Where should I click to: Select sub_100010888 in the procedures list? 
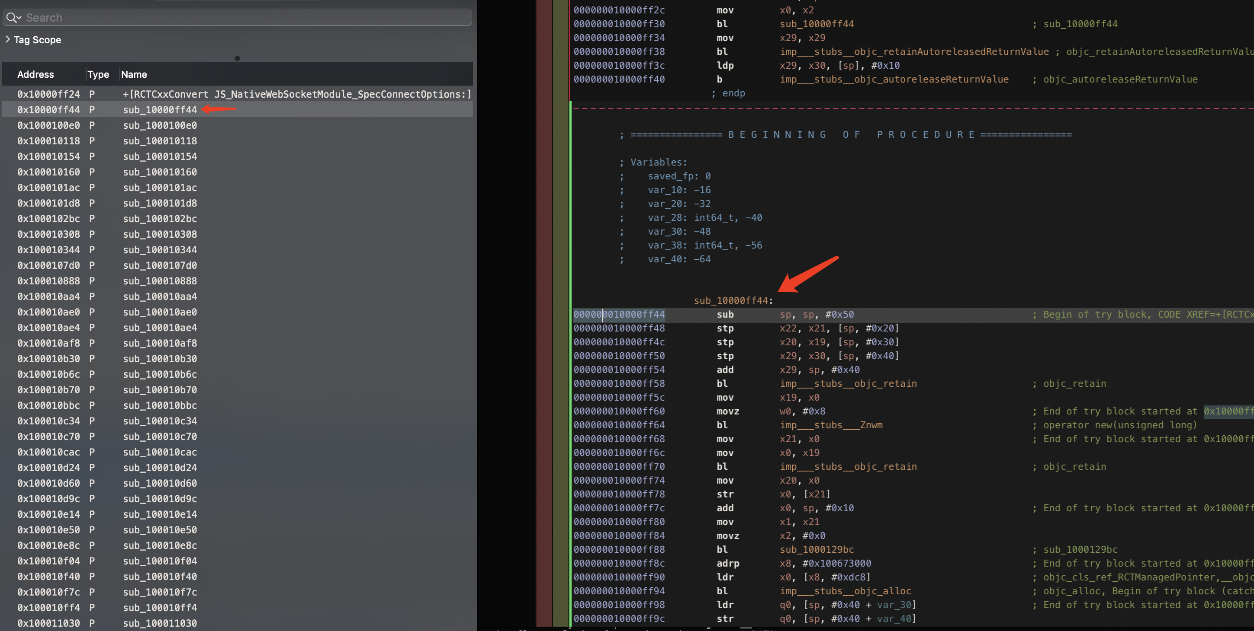237,280
